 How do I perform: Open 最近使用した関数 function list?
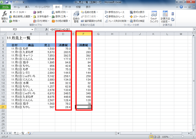tap(21, 16)
